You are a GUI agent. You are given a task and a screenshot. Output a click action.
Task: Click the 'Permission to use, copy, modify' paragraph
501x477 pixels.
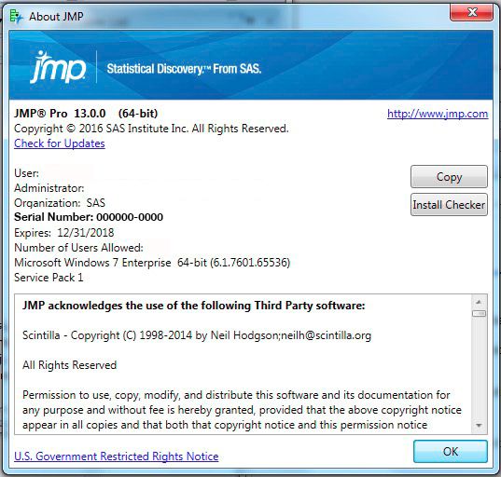point(242,410)
